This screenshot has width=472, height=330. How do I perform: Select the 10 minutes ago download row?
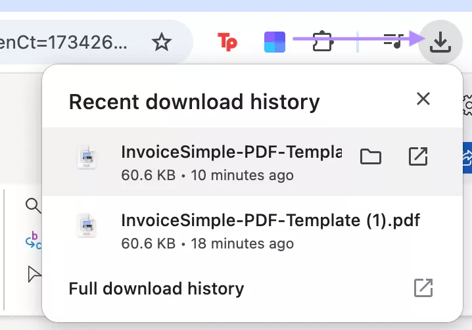tap(252, 162)
